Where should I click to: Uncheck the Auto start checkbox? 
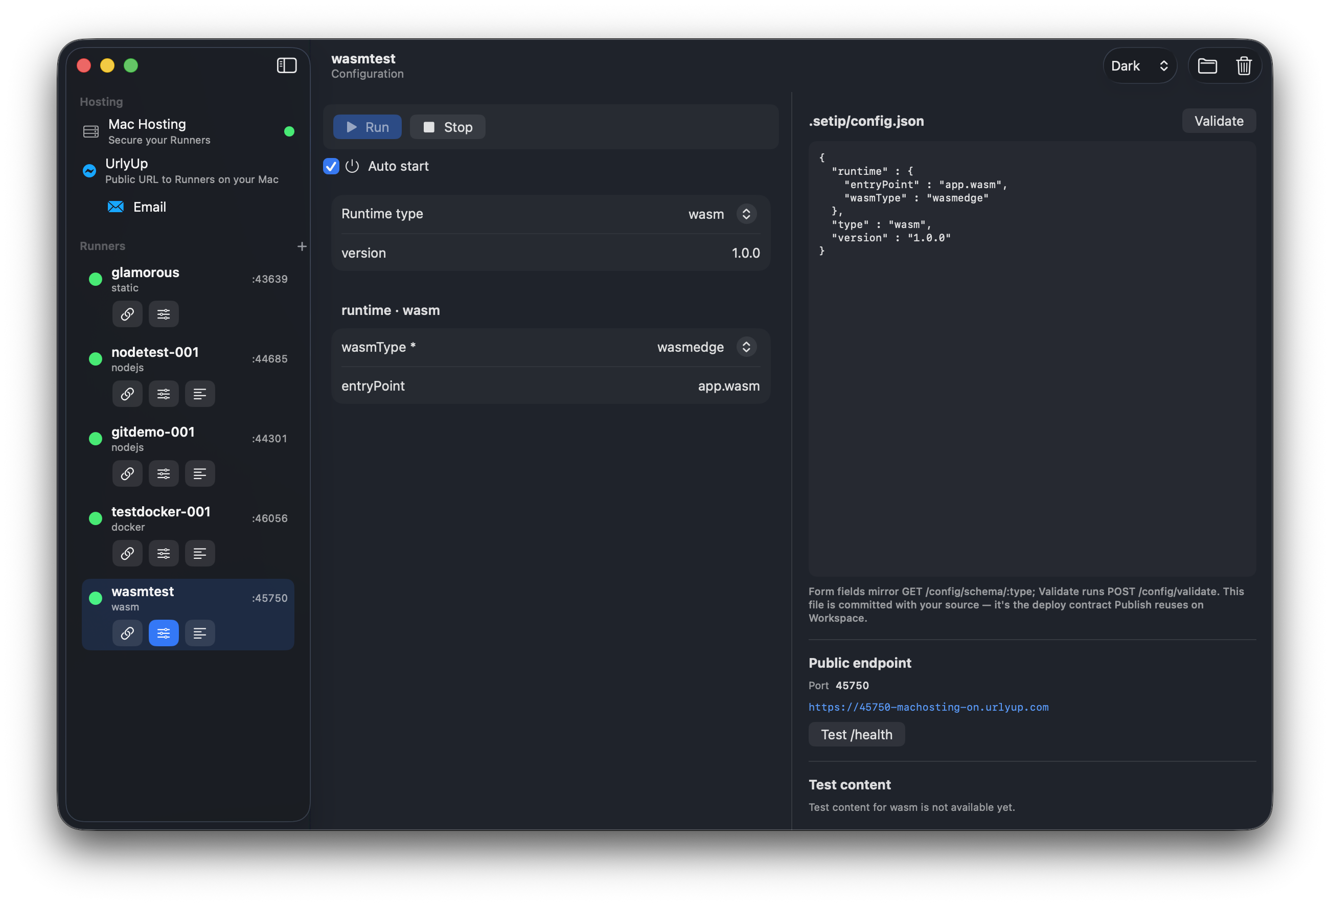[x=331, y=166]
